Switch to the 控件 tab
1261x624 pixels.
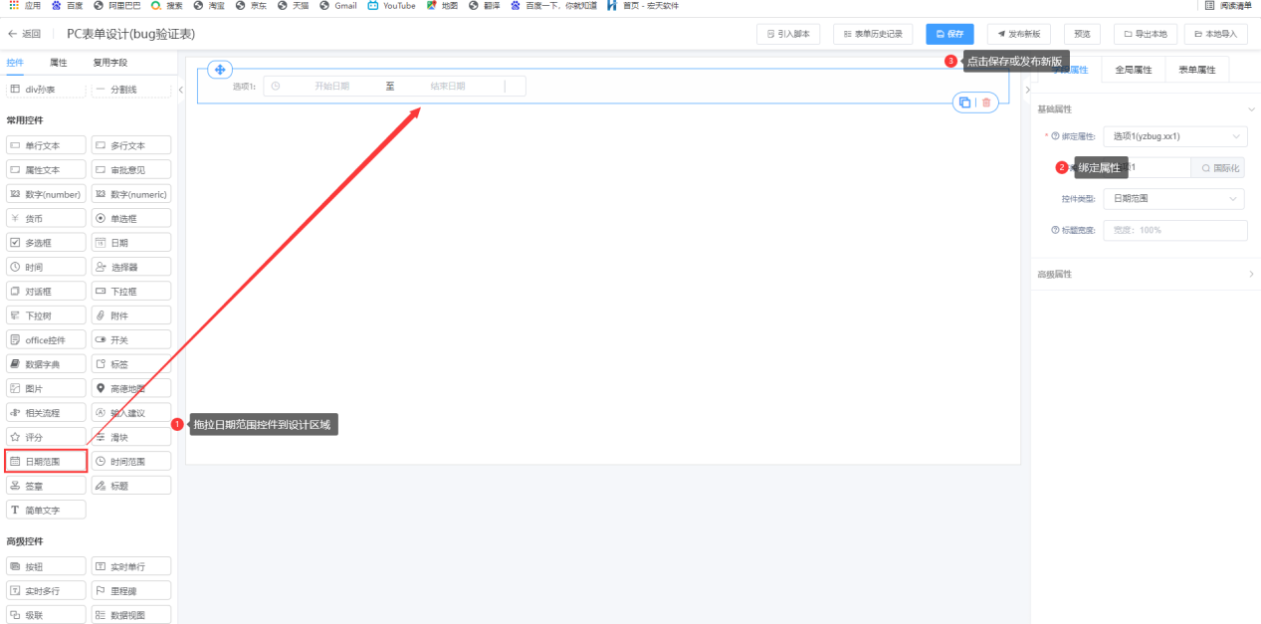(x=15, y=63)
